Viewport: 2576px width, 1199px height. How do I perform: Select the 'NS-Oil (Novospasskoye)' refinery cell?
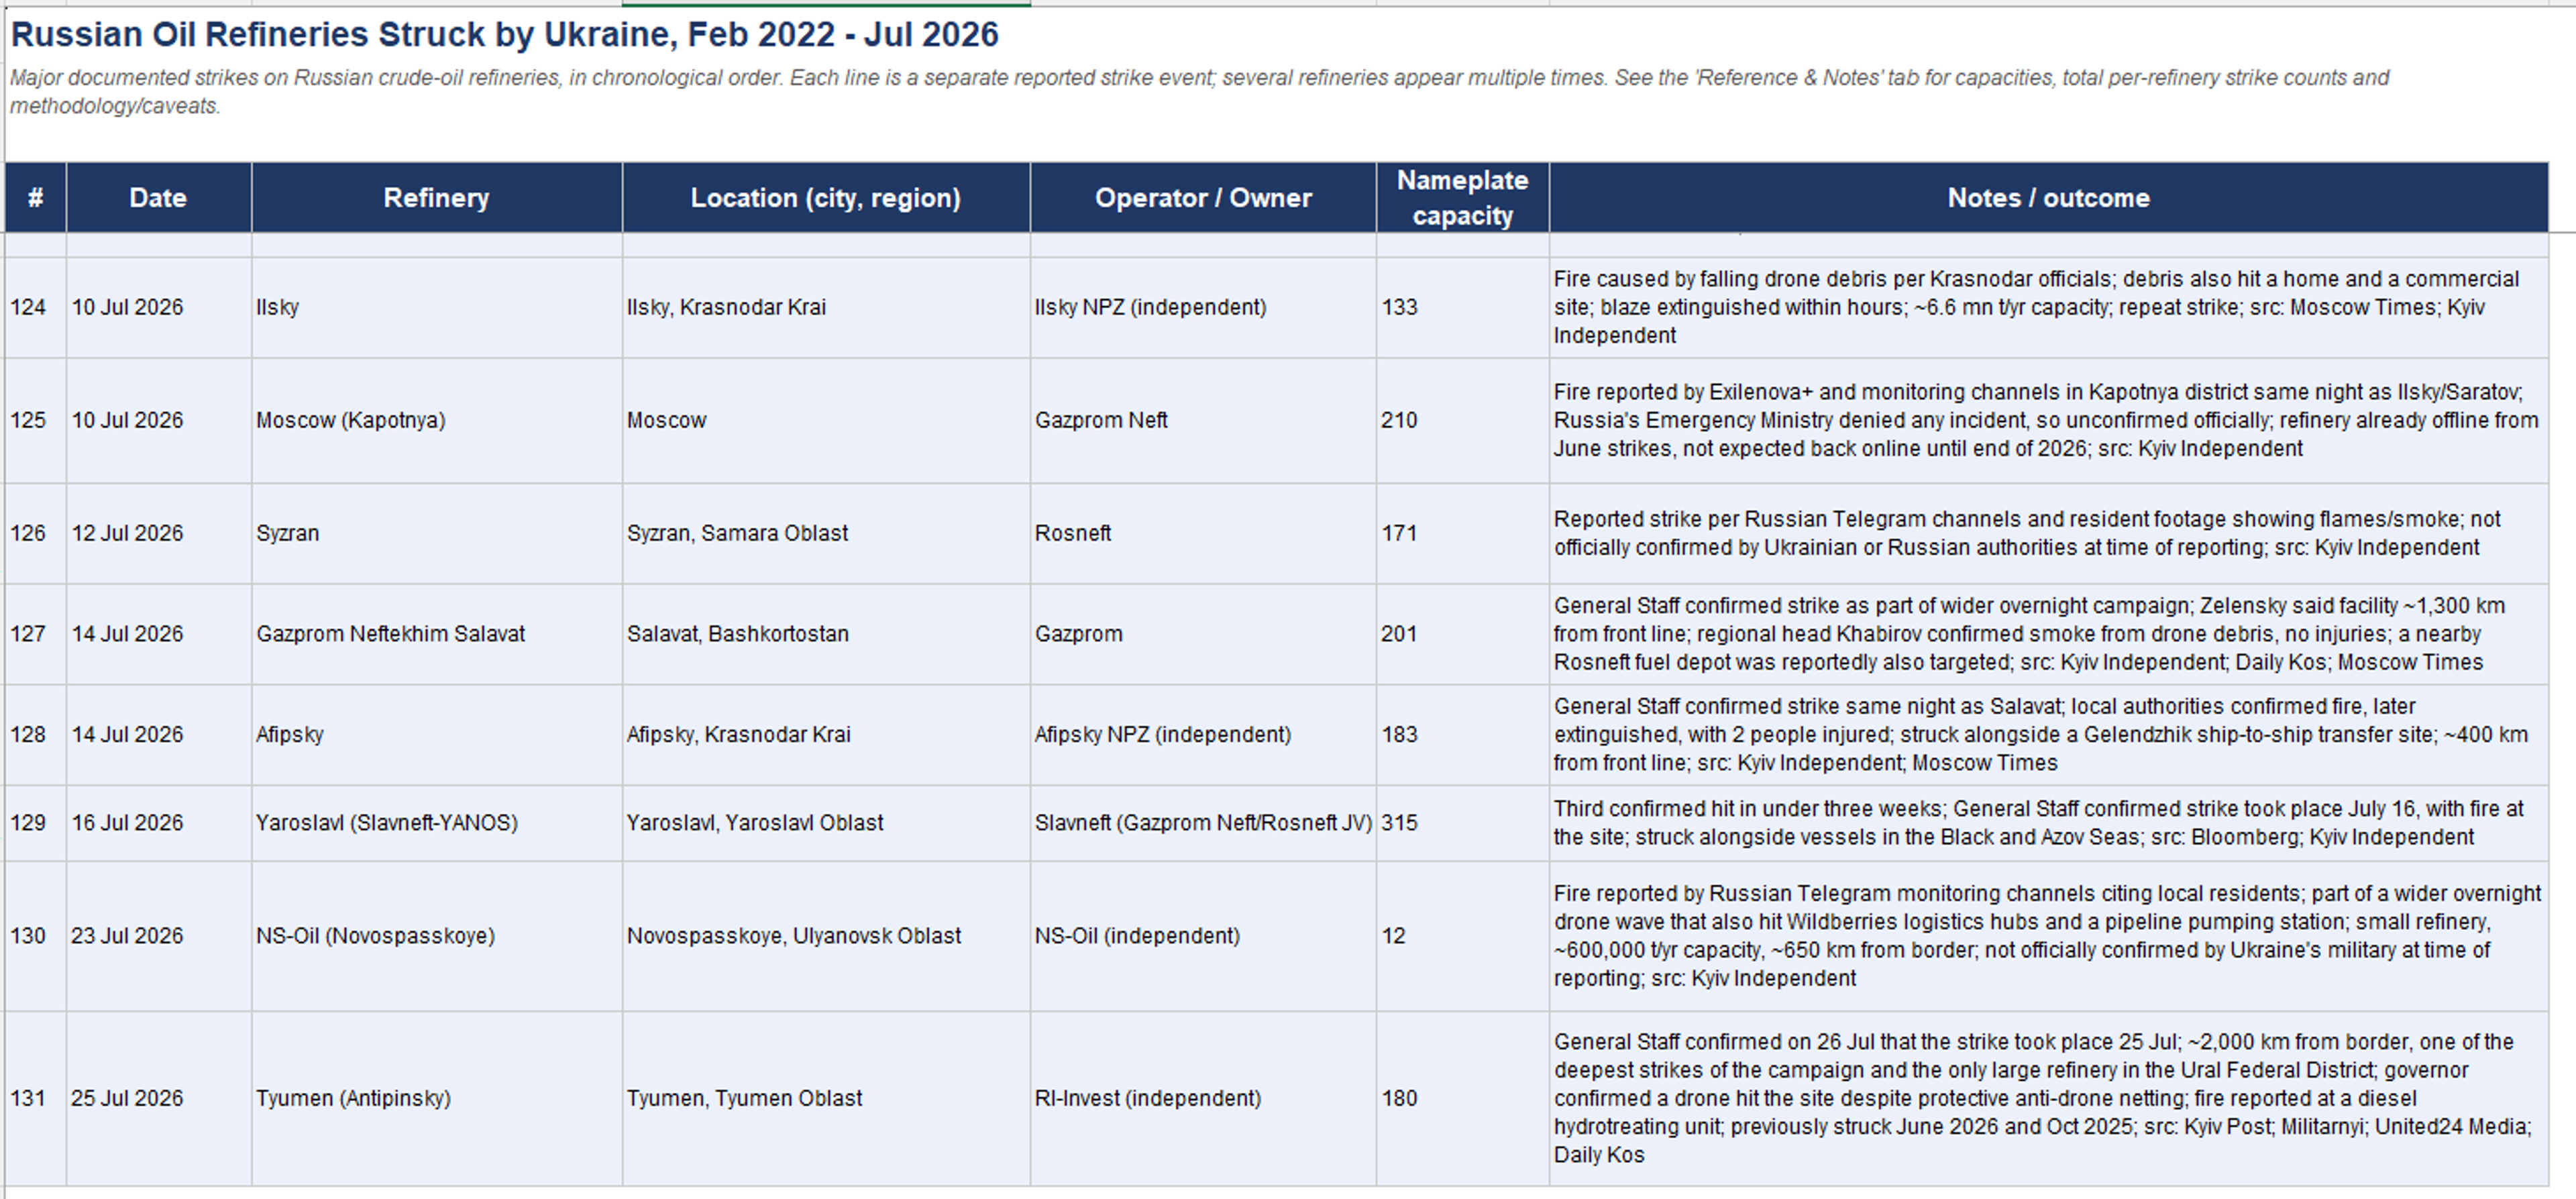(437, 936)
